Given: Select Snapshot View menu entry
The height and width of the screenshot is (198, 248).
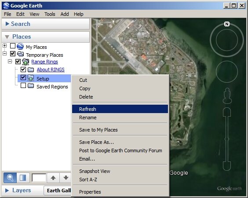Looking at the screenshot, I should click(x=120, y=171).
